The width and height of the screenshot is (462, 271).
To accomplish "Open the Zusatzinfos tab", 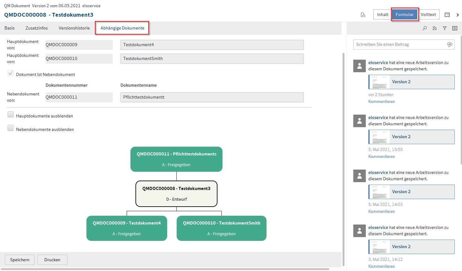I will [x=36, y=28].
